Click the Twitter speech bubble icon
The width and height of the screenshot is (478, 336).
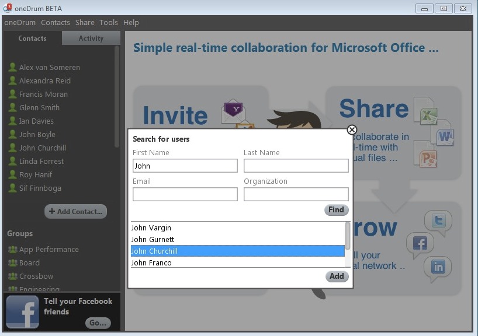click(438, 222)
